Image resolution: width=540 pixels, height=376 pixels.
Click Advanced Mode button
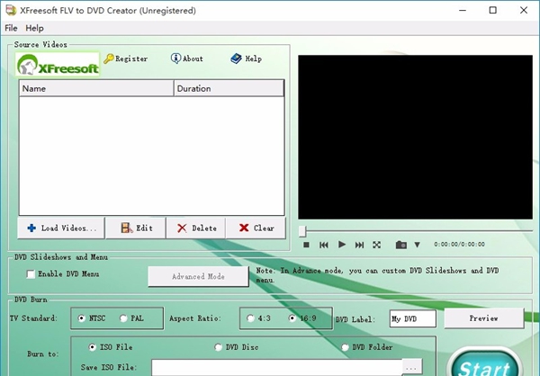click(x=198, y=276)
